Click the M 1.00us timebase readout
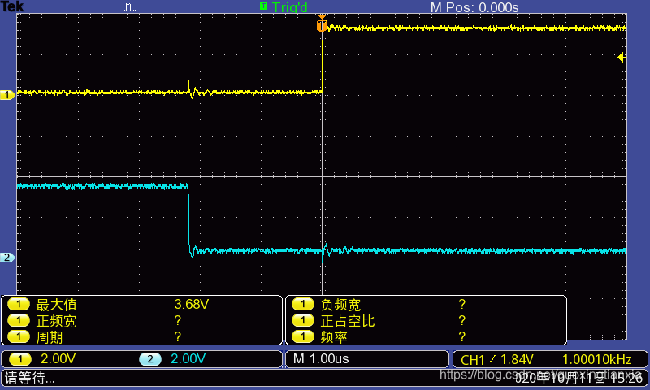 click(321, 359)
